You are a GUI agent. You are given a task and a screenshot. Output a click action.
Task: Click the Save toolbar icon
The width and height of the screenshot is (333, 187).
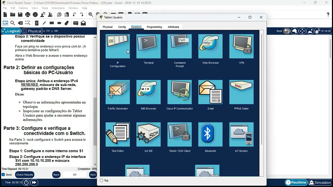[20, 15]
